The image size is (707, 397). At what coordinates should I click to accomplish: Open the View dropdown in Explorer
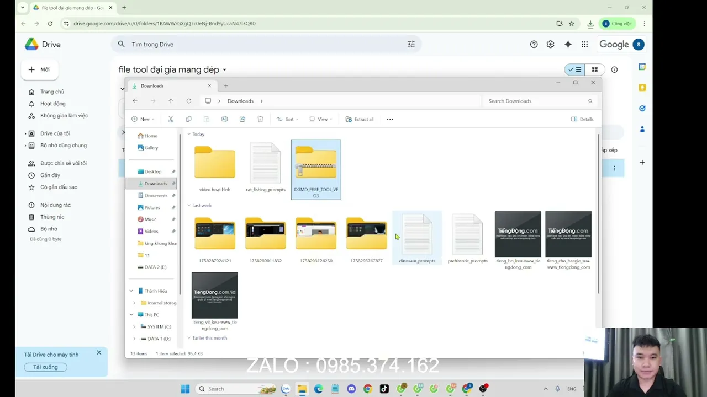click(321, 119)
